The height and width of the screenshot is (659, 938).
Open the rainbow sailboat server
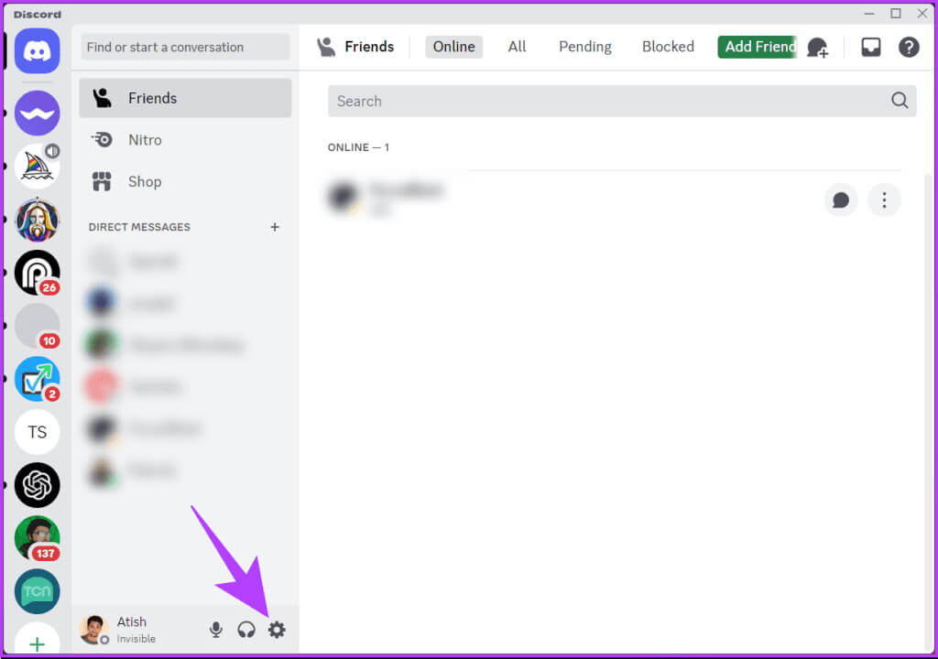click(x=37, y=167)
